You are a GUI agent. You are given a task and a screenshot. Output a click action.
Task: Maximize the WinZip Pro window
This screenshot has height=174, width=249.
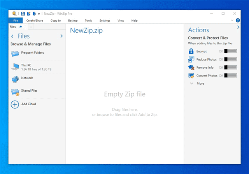click(223, 14)
